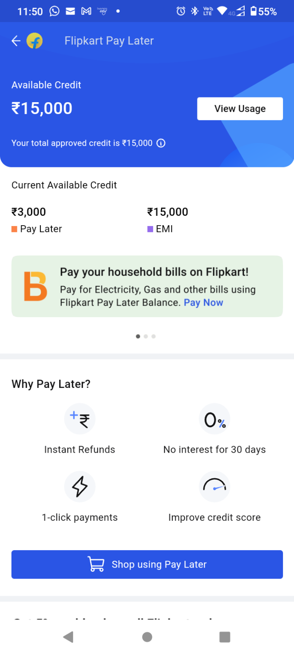Select the Pay Later credit amount ₹3,000
This screenshot has height=654, width=294.
pyautogui.click(x=29, y=212)
